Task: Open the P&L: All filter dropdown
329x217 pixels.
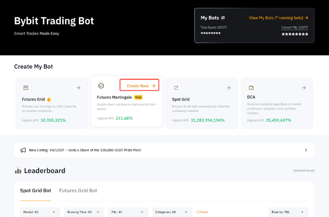Action: click(128, 212)
